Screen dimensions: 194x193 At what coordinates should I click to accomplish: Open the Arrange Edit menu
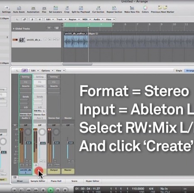tap(49, 19)
